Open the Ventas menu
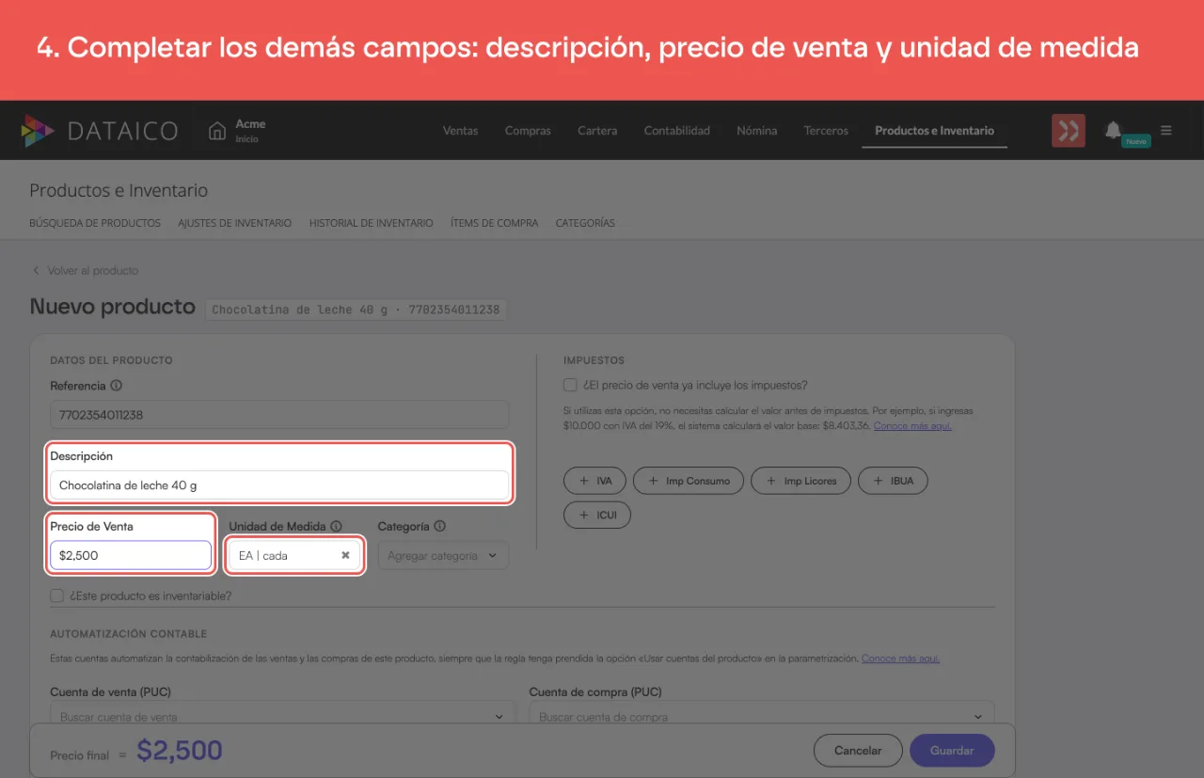The height and width of the screenshot is (778, 1204). 460,131
